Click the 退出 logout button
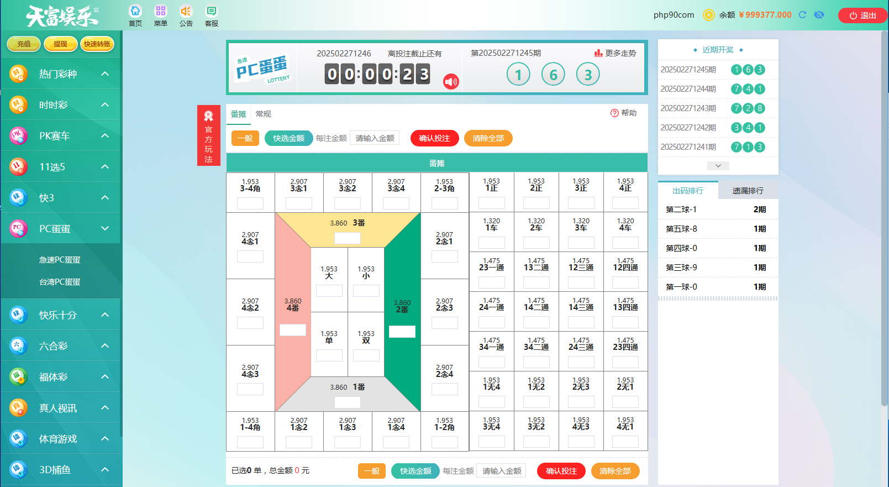 tap(862, 15)
